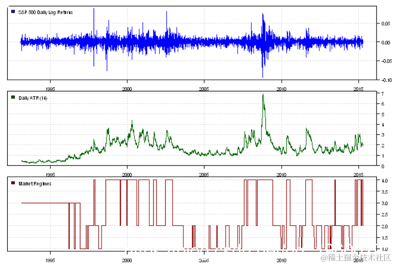The image size is (394, 265).
Task: Click the highest ATR peak near 7
Action: (x=263, y=95)
